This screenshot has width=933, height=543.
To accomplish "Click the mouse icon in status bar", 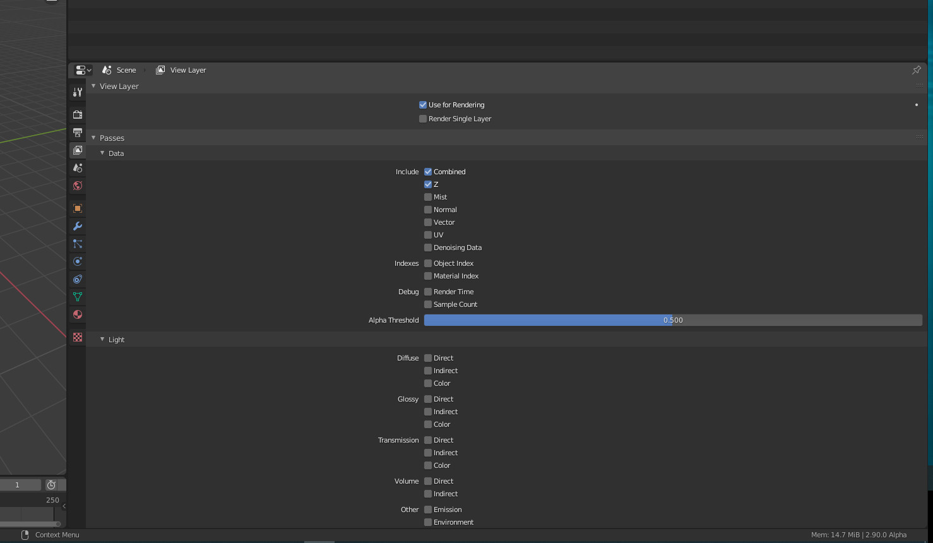I will (x=25, y=535).
